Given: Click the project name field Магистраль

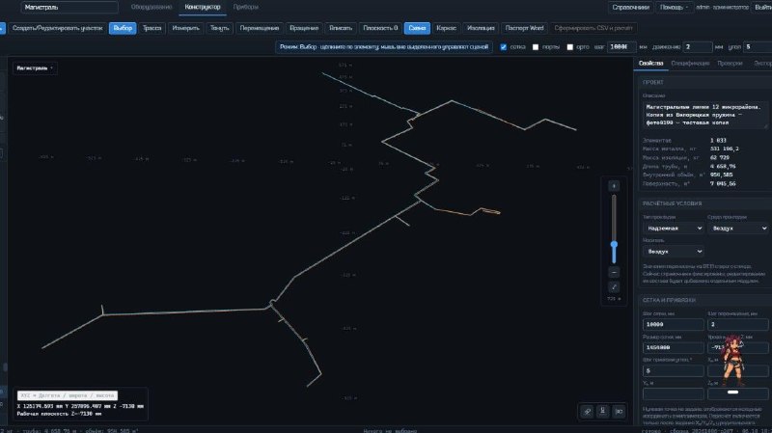Looking at the screenshot, I should click(69, 7).
